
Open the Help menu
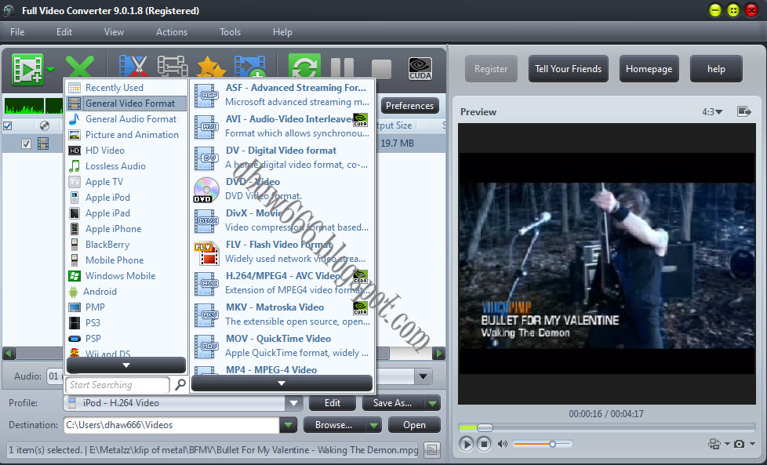click(x=282, y=32)
